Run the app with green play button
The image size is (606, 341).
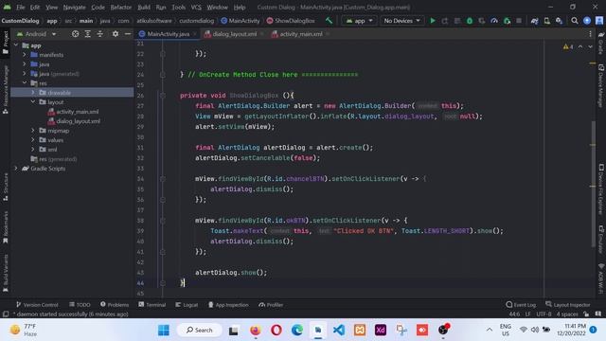[x=433, y=21]
